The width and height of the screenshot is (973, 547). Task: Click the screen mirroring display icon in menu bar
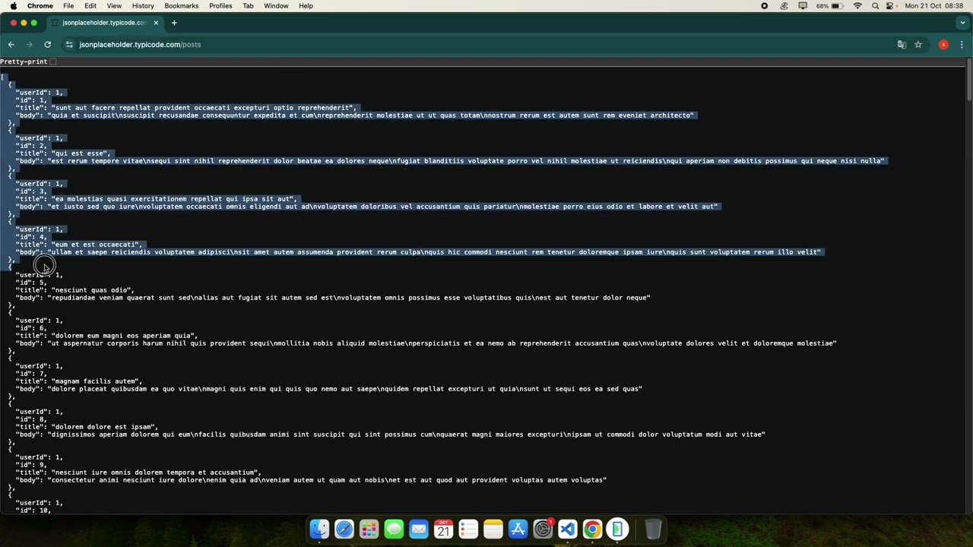pyautogui.click(x=803, y=6)
